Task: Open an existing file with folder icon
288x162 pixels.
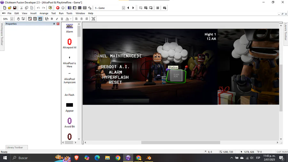Action: click(10, 8)
